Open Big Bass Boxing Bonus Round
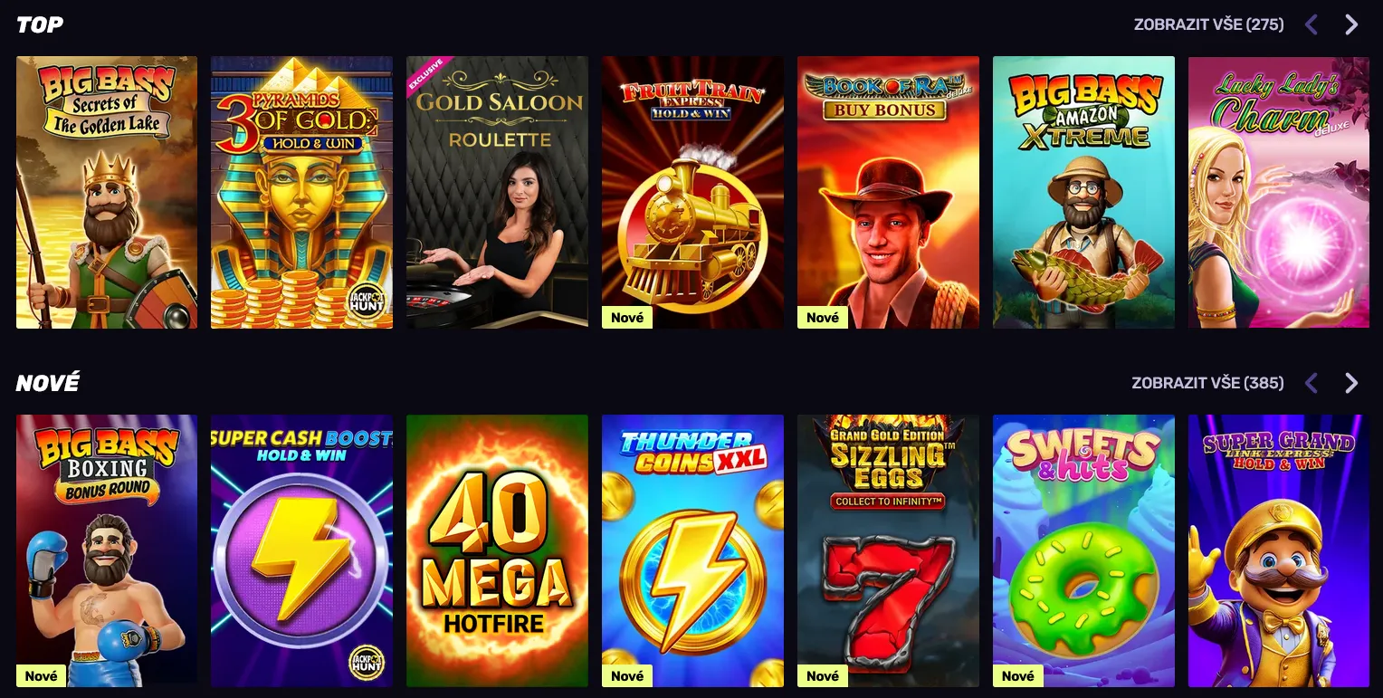The image size is (1383, 698). (107, 550)
